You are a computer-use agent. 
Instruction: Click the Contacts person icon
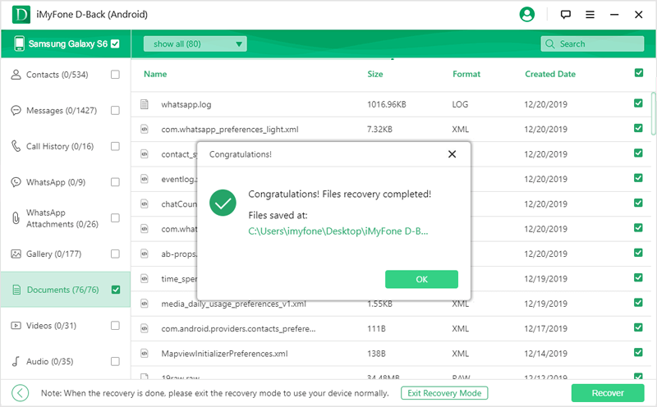click(x=16, y=75)
